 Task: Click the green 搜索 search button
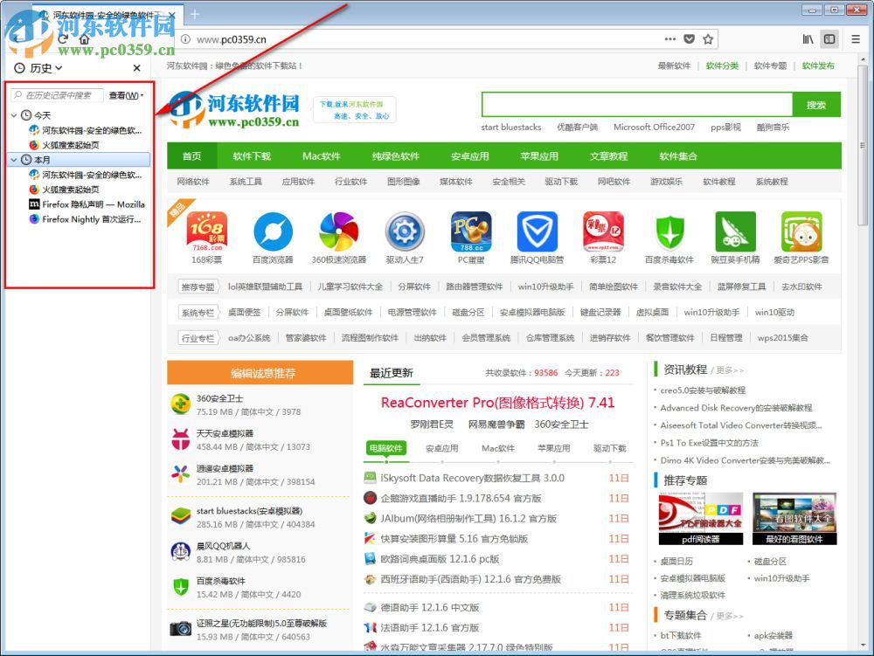(815, 105)
